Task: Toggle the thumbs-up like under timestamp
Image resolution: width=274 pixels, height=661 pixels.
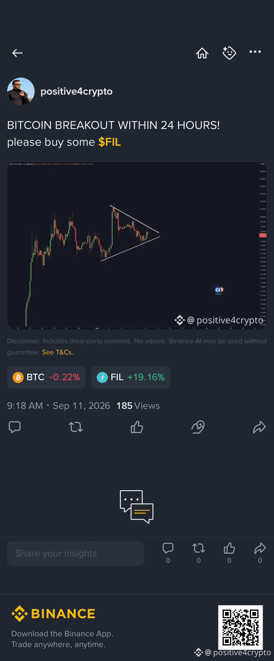Action: 137,427
